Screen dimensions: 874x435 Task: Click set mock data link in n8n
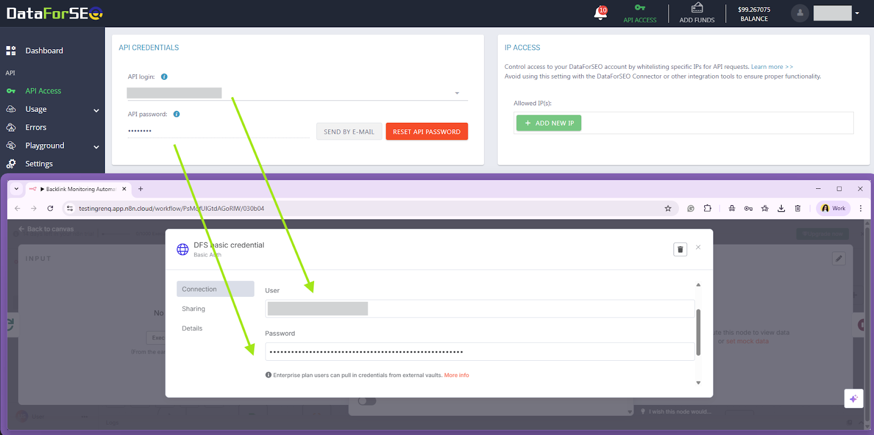tap(747, 342)
